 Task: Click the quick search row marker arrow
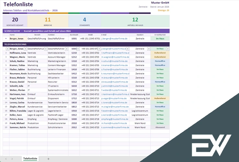click(x=6, y=39)
